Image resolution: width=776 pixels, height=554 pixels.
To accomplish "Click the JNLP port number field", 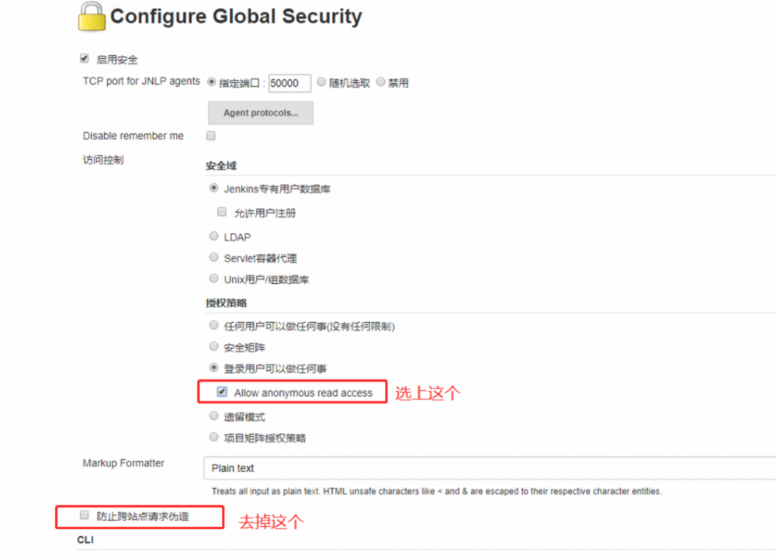I will coord(289,83).
